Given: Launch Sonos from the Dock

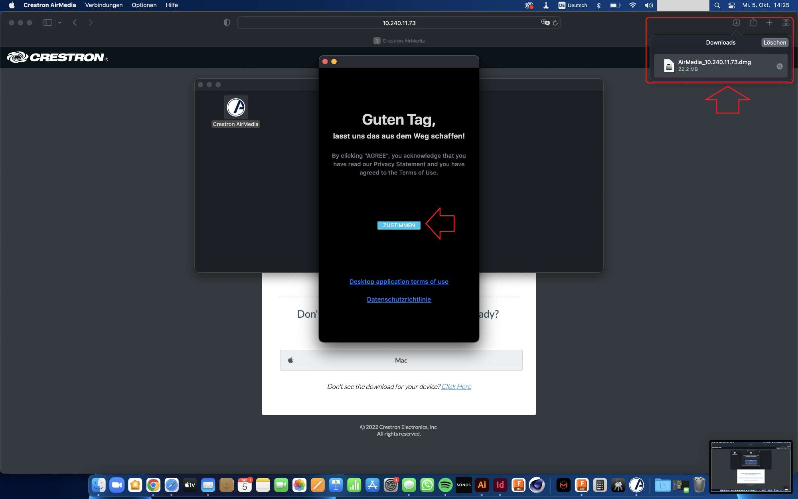Looking at the screenshot, I should 464,485.
